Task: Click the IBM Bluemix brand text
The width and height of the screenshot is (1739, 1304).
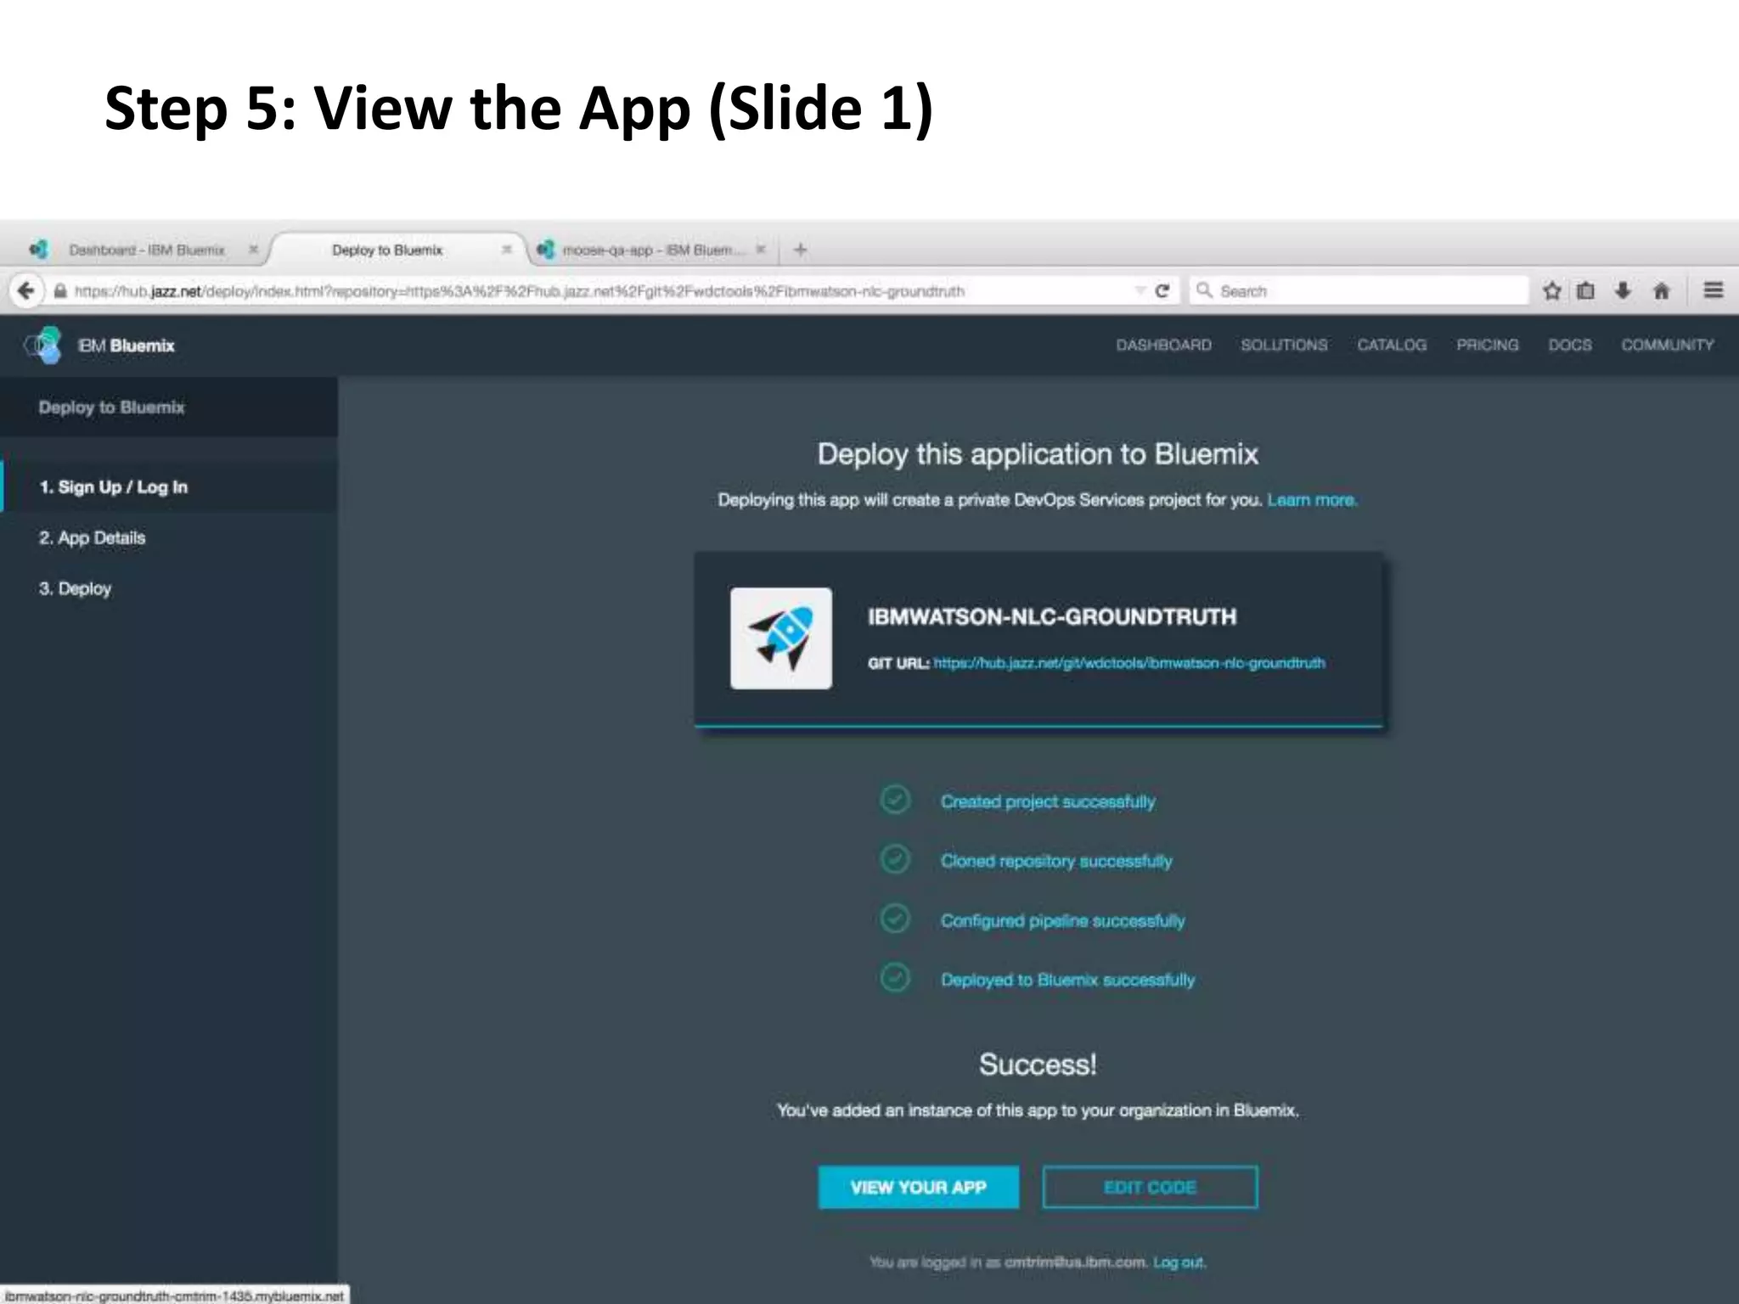Action: 127,346
